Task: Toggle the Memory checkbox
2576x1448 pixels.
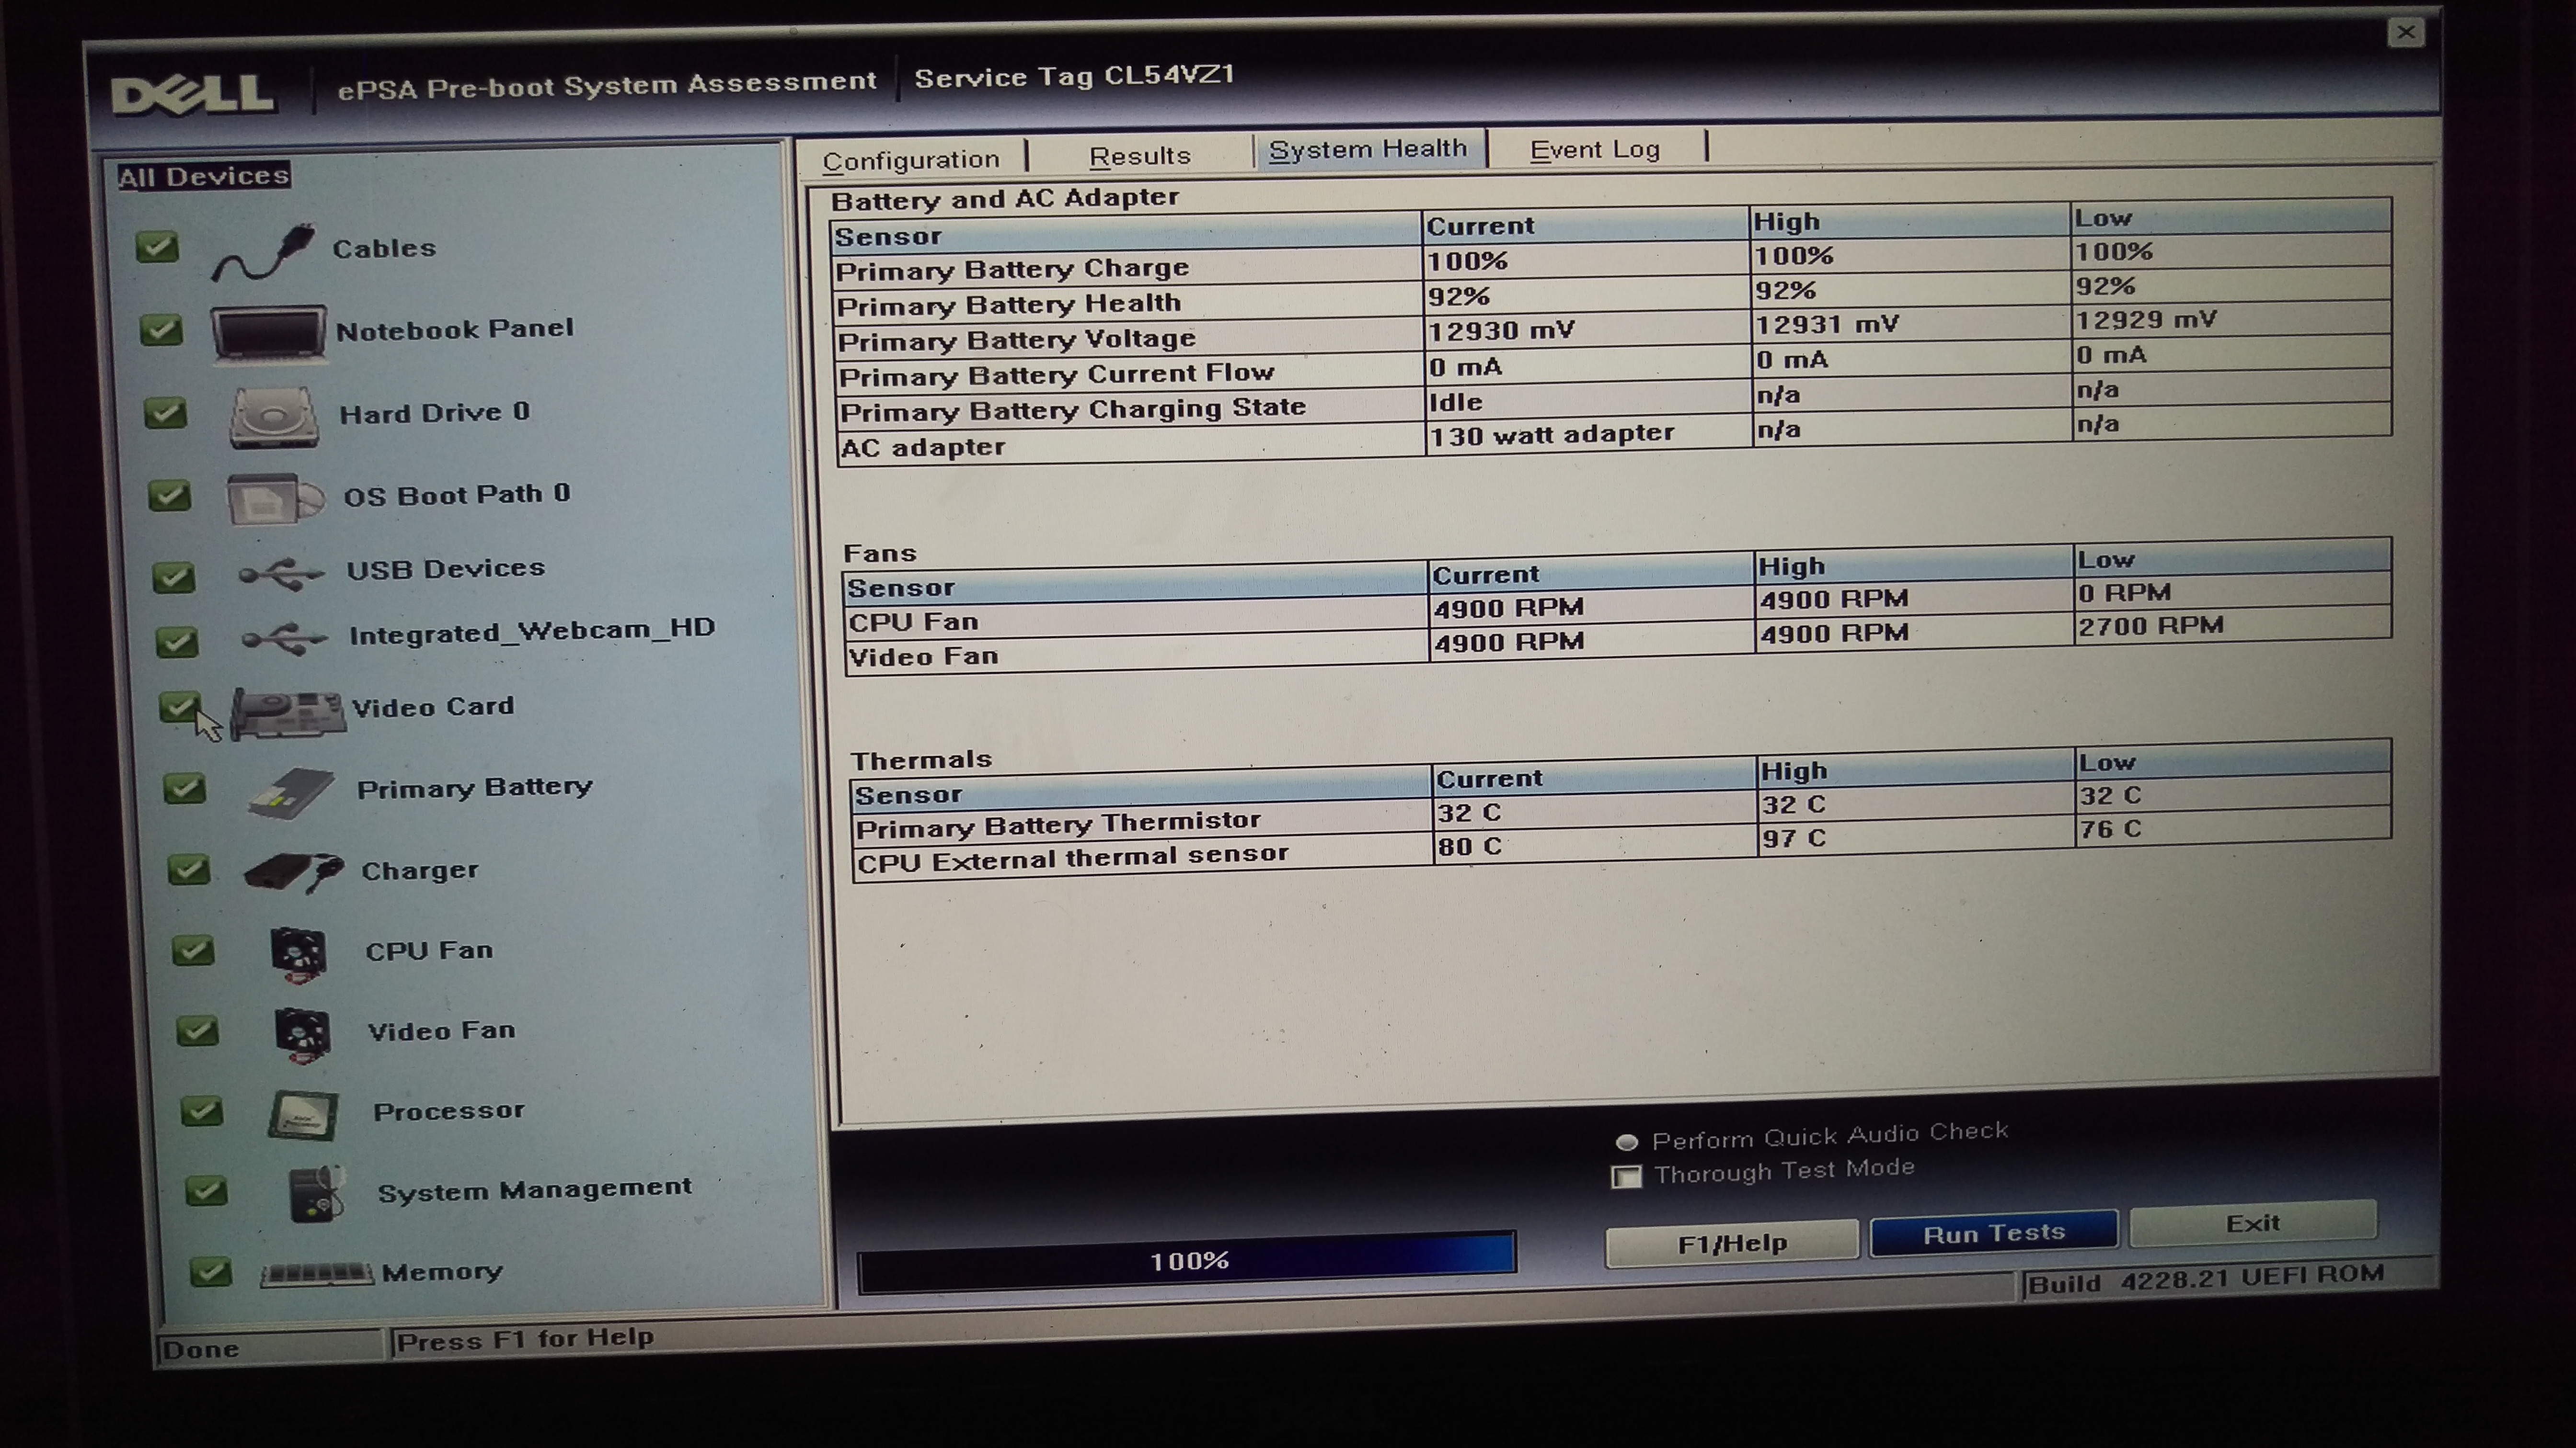Action: pyautogui.click(x=211, y=1271)
